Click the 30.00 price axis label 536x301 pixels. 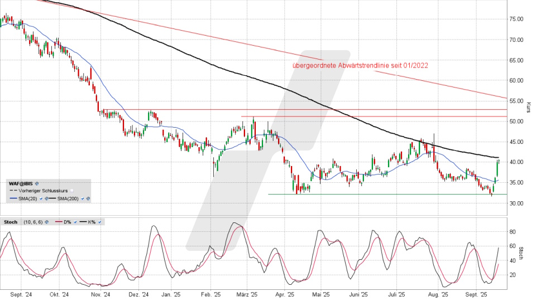[516, 203]
